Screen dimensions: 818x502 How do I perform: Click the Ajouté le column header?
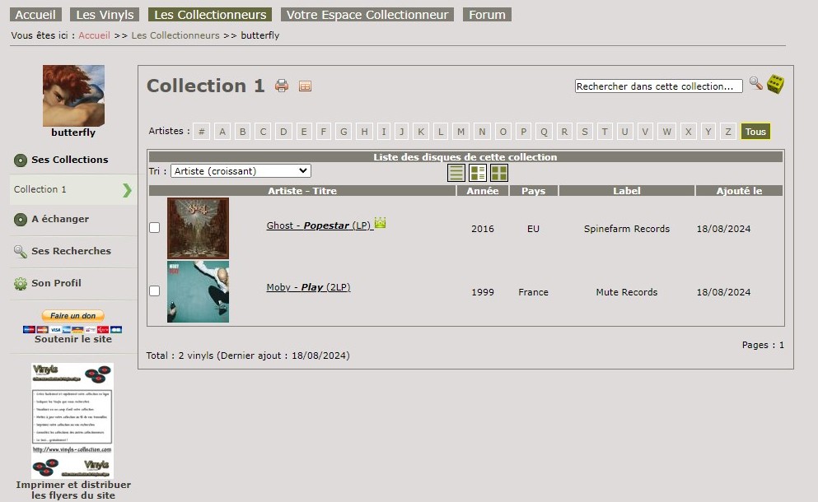739,191
